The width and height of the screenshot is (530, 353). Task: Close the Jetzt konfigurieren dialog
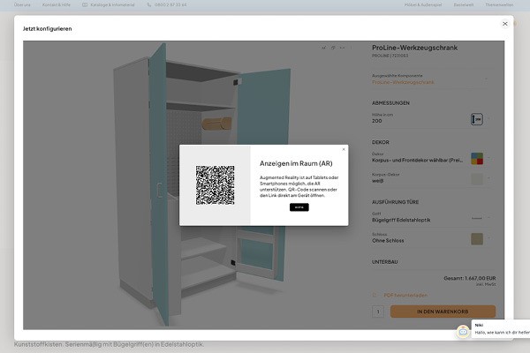[x=505, y=24]
